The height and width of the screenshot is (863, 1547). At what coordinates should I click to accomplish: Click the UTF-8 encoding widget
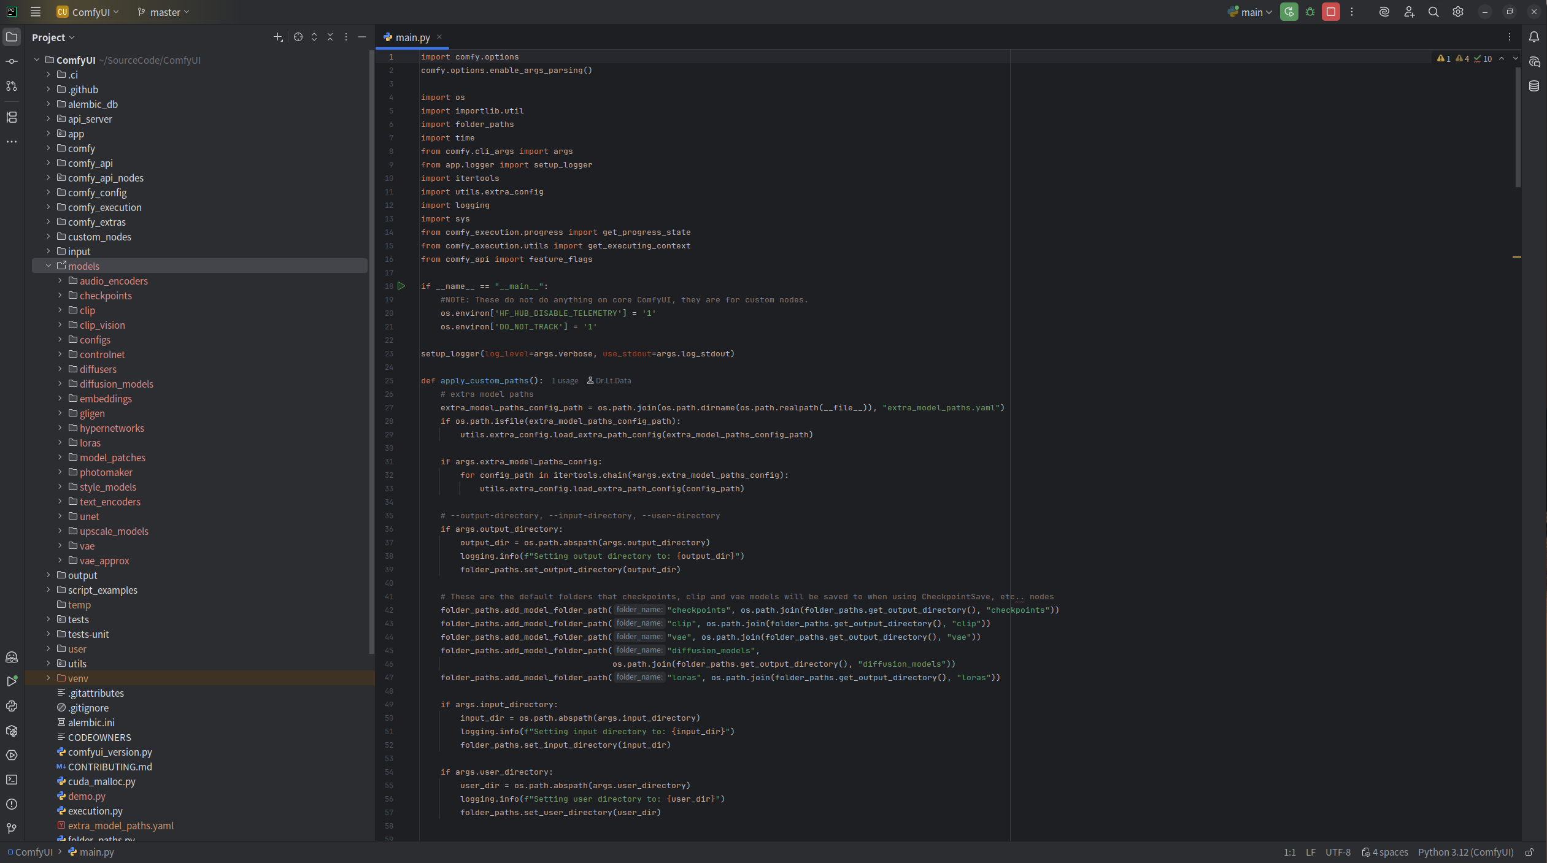[x=1338, y=852]
